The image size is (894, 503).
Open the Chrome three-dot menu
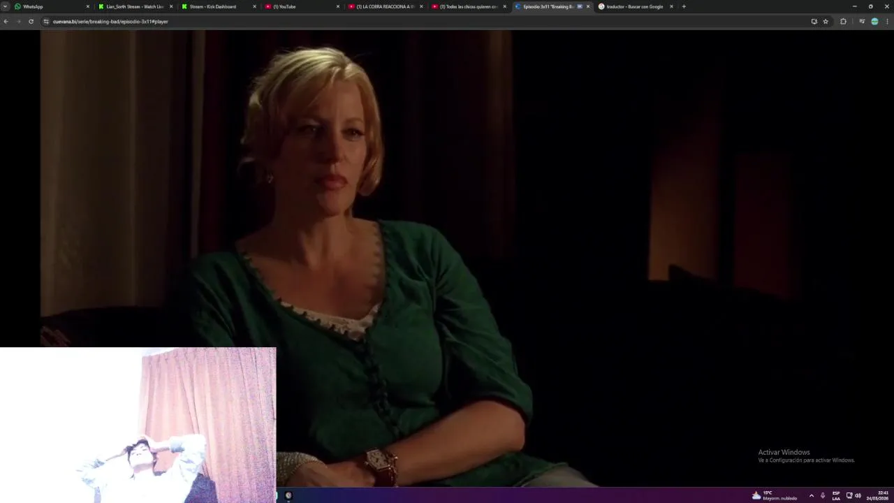[887, 22]
